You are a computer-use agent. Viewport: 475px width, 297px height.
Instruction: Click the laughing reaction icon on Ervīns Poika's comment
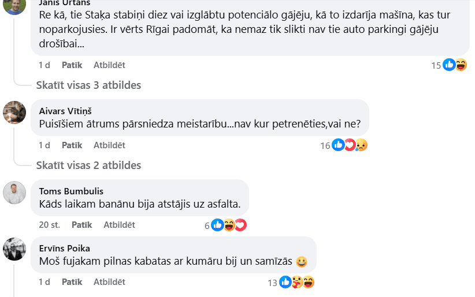pos(308,282)
